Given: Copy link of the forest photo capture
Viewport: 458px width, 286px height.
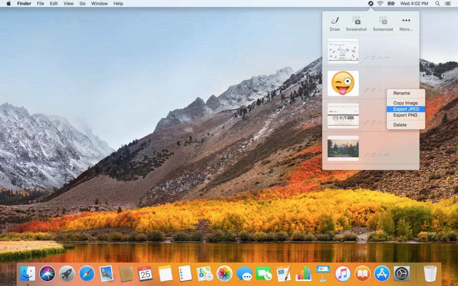Looking at the screenshot, I should click(367, 155).
